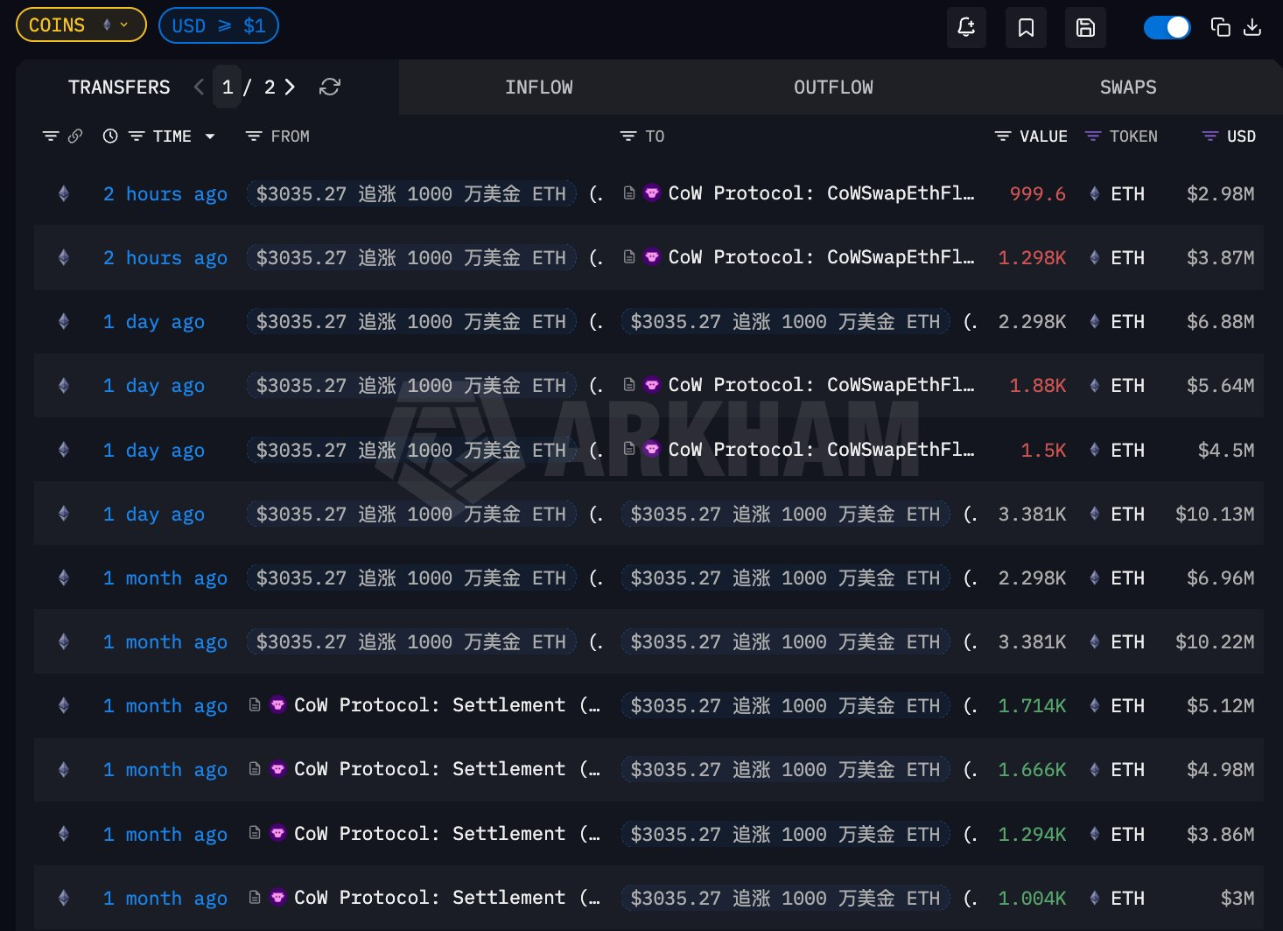Viewport: 1283px width, 931px height.
Task: Click the page number 1 field
Action: pos(228,87)
